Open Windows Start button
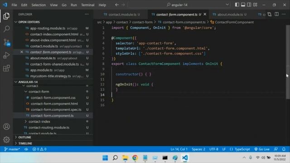The height and width of the screenshot is (163, 290). [105, 158]
